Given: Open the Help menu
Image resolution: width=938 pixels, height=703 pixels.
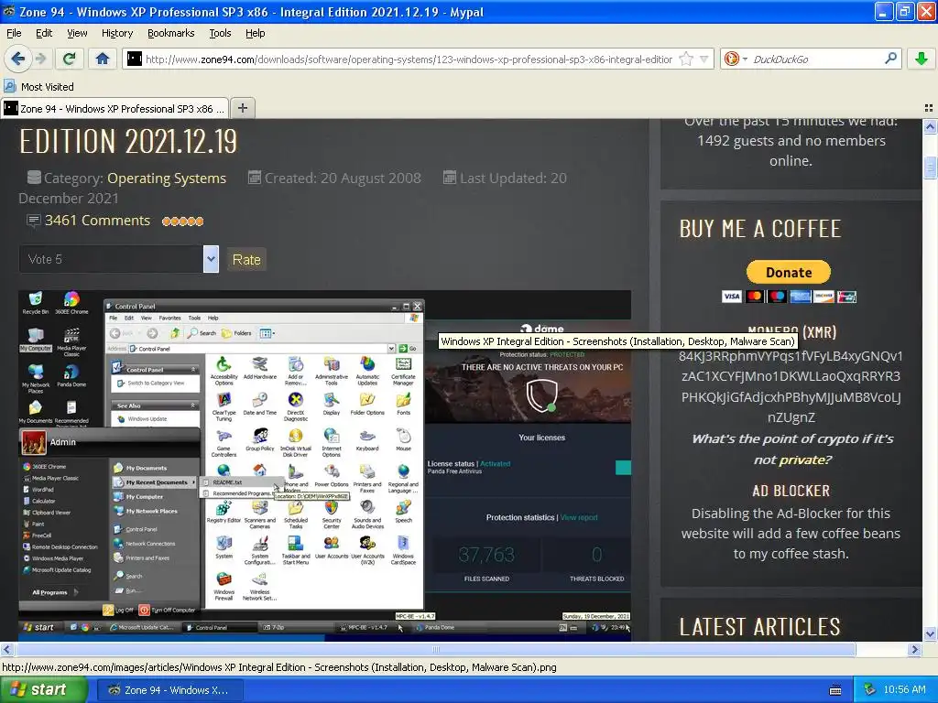Looking at the screenshot, I should [x=255, y=33].
